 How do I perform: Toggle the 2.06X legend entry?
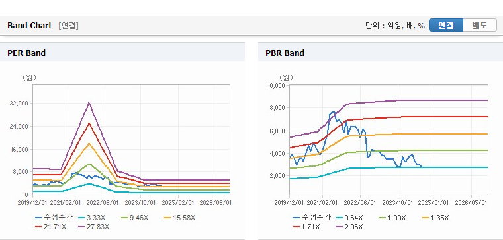pos(349,227)
